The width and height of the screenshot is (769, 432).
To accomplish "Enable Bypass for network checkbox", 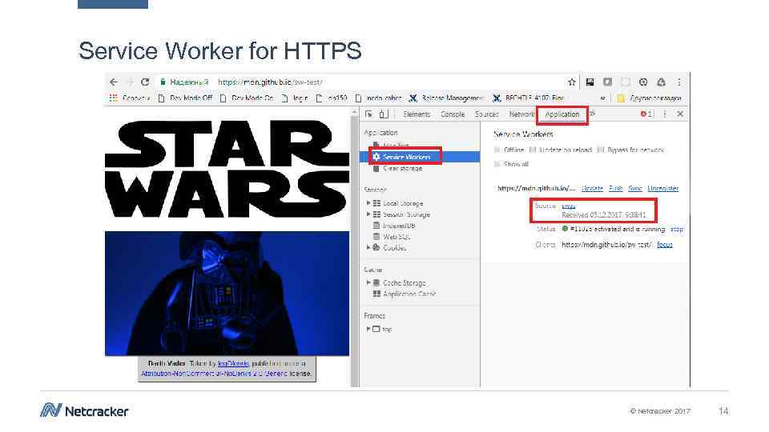I will (601, 150).
